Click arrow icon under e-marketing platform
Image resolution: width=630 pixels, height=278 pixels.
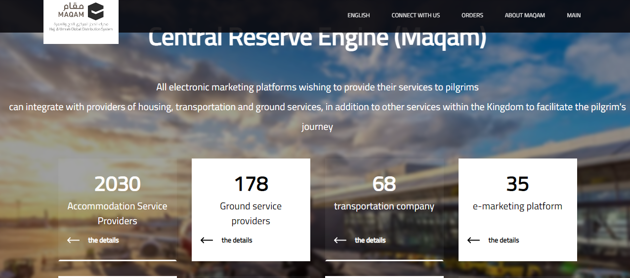tap(473, 240)
